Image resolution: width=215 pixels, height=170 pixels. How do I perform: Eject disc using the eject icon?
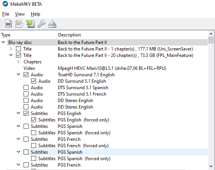point(52,24)
